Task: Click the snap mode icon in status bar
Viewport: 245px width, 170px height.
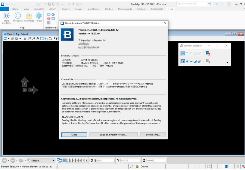Action: click(132, 166)
